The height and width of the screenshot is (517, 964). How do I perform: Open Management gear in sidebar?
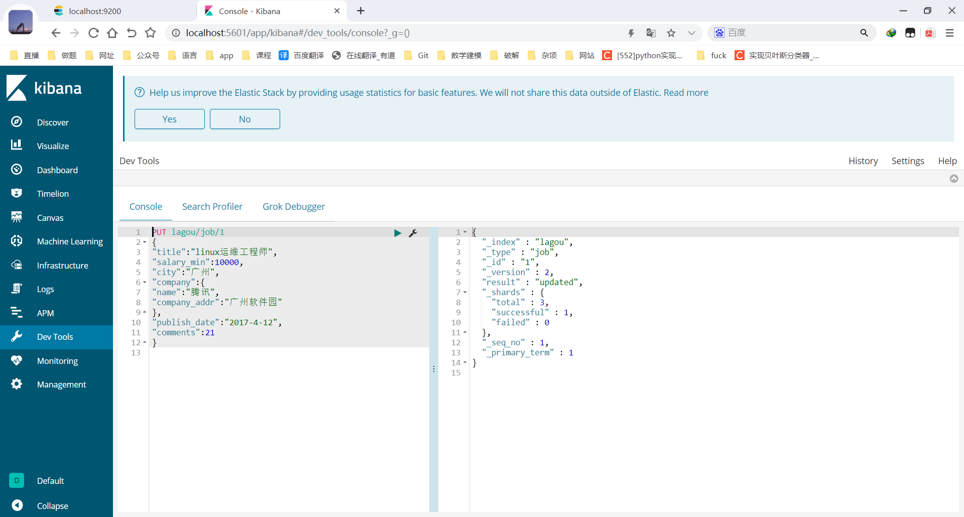coord(61,384)
